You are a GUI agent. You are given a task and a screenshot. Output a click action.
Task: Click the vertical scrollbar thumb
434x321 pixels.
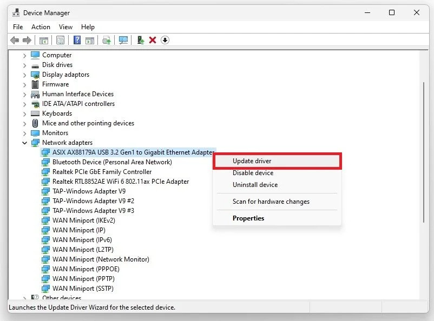click(x=424, y=152)
